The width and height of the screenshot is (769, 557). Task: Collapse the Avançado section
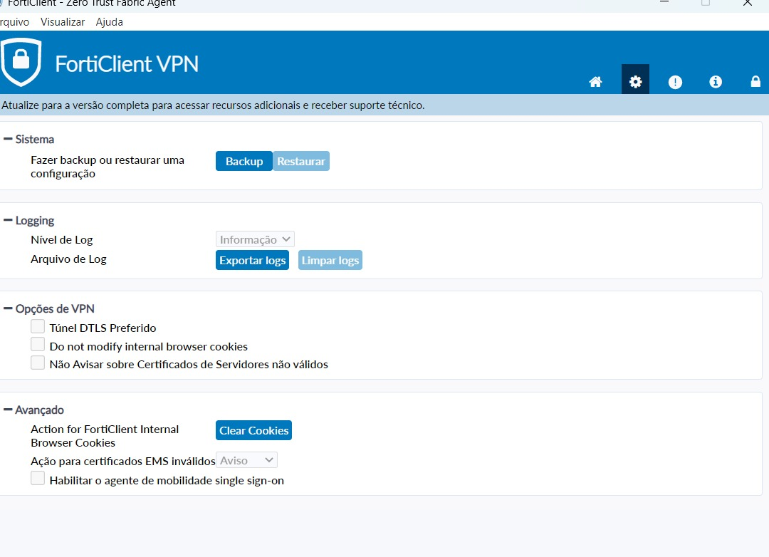click(x=8, y=410)
